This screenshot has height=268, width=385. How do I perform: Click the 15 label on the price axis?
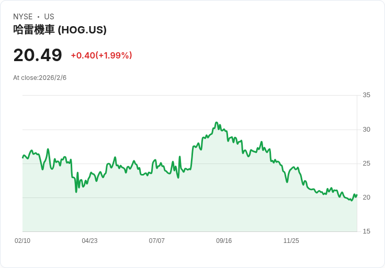coord(367,231)
